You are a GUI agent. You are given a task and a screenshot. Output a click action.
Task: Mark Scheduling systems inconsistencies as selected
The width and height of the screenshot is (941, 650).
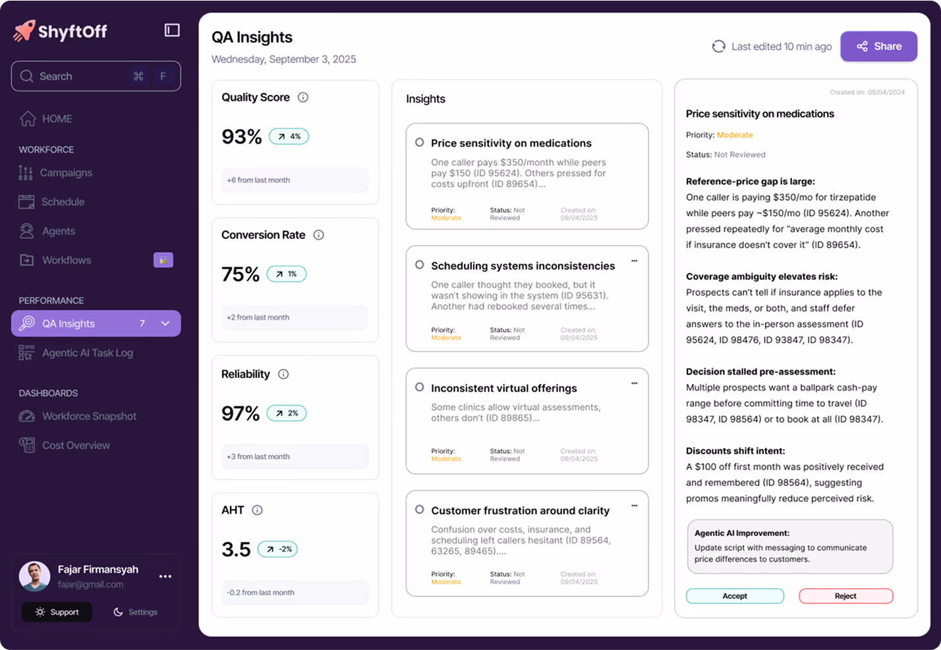(x=420, y=265)
